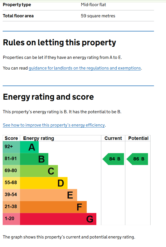166x247 pixels.
Task: Click the current rating arrow '84 B'
Action: click(x=114, y=159)
